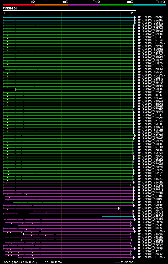This screenshot has height=264, width=168.
Task: Select label UniRef100_A2WXH7
Action: pyautogui.click(x=151, y=106)
